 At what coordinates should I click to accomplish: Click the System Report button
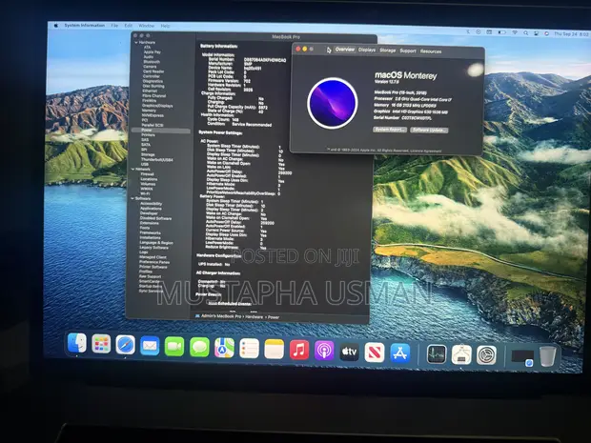point(390,130)
